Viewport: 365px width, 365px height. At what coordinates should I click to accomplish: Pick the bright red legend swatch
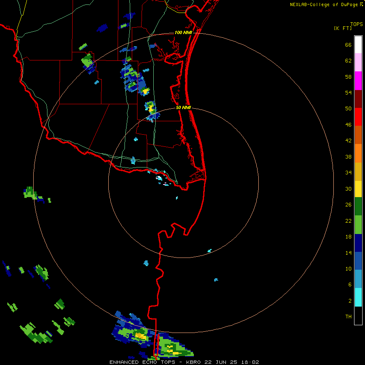click(x=358, y=117)
